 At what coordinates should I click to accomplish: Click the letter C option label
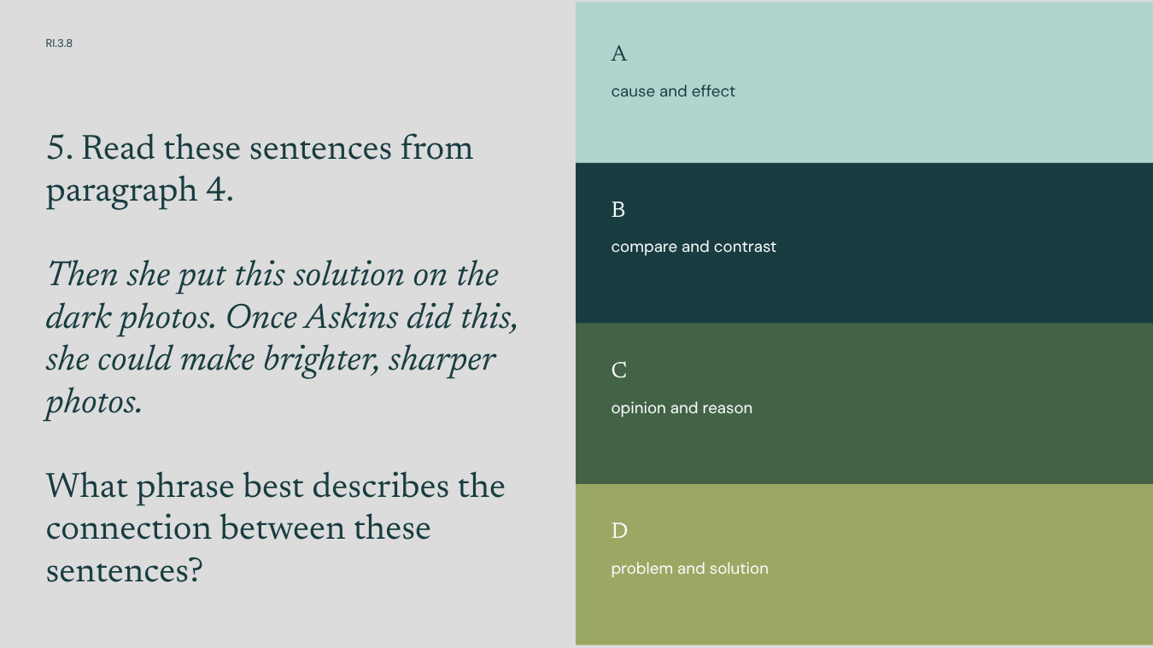[619, 371]
